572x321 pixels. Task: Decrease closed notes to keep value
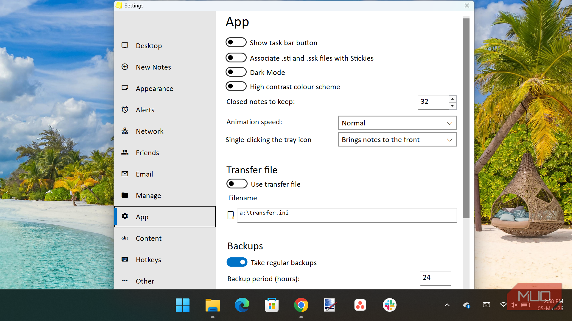click(x=452, y=106)
